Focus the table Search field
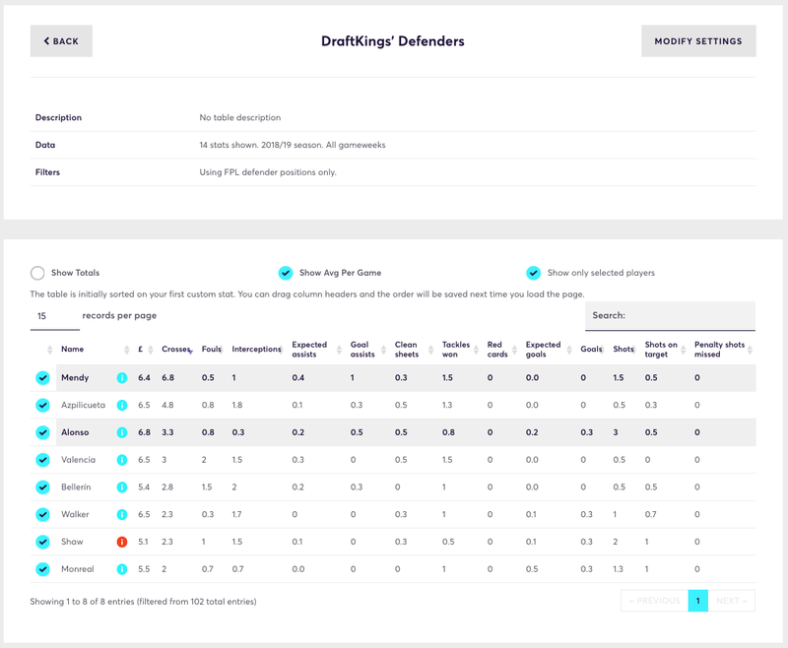The image size is (788, 648). (671, 316)
